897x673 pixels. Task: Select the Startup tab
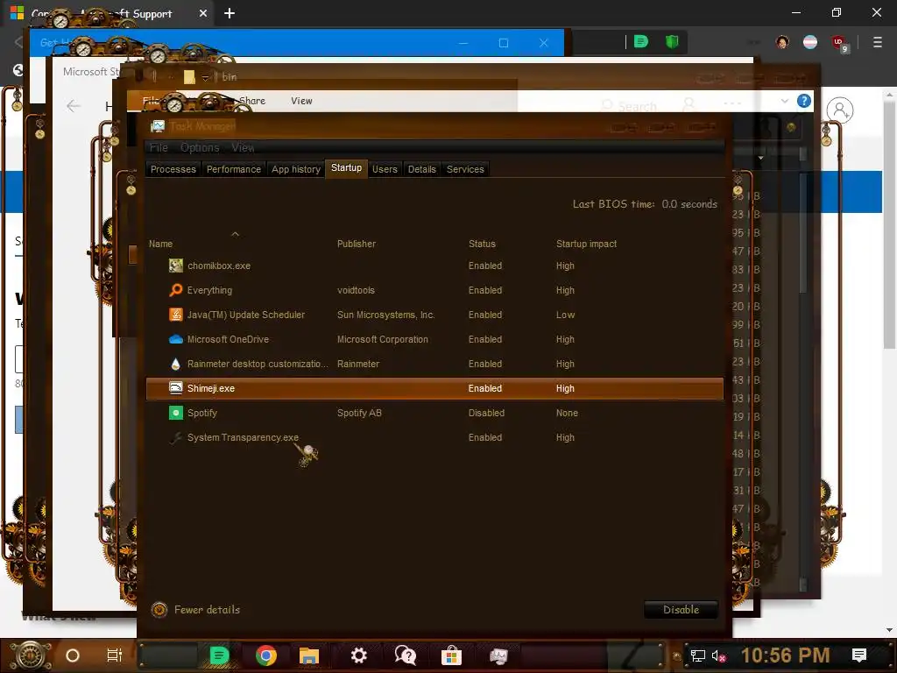(x=346, y=167)
